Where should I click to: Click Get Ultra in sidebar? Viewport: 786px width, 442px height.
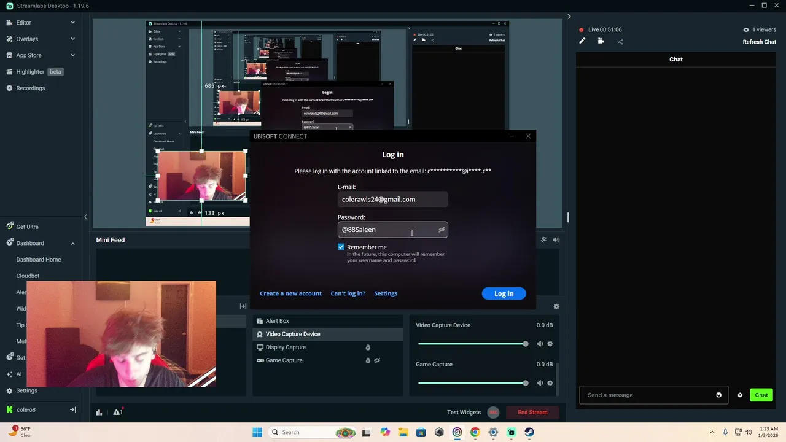click(27, 227)
